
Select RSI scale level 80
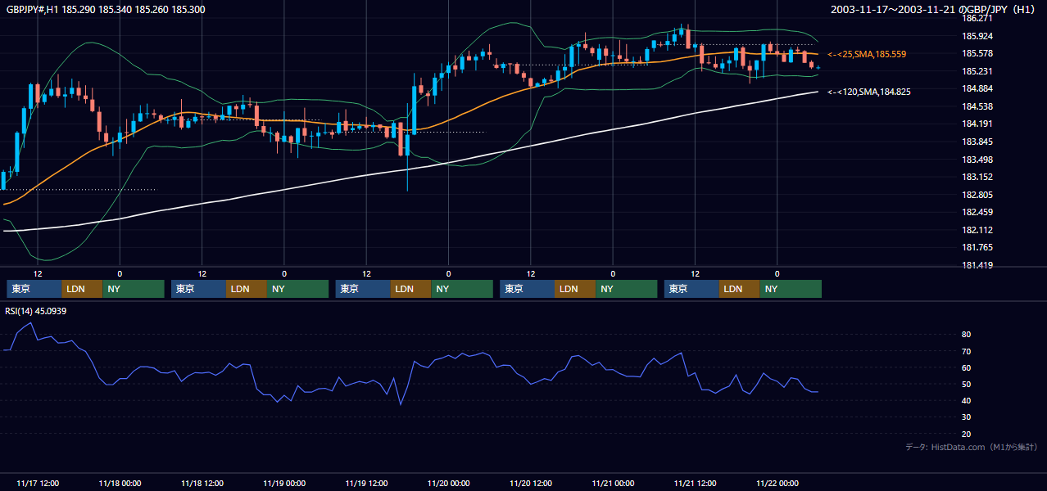(967, 335)
